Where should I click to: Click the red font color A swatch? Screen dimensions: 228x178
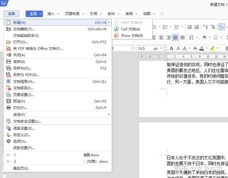pos(201,48)
